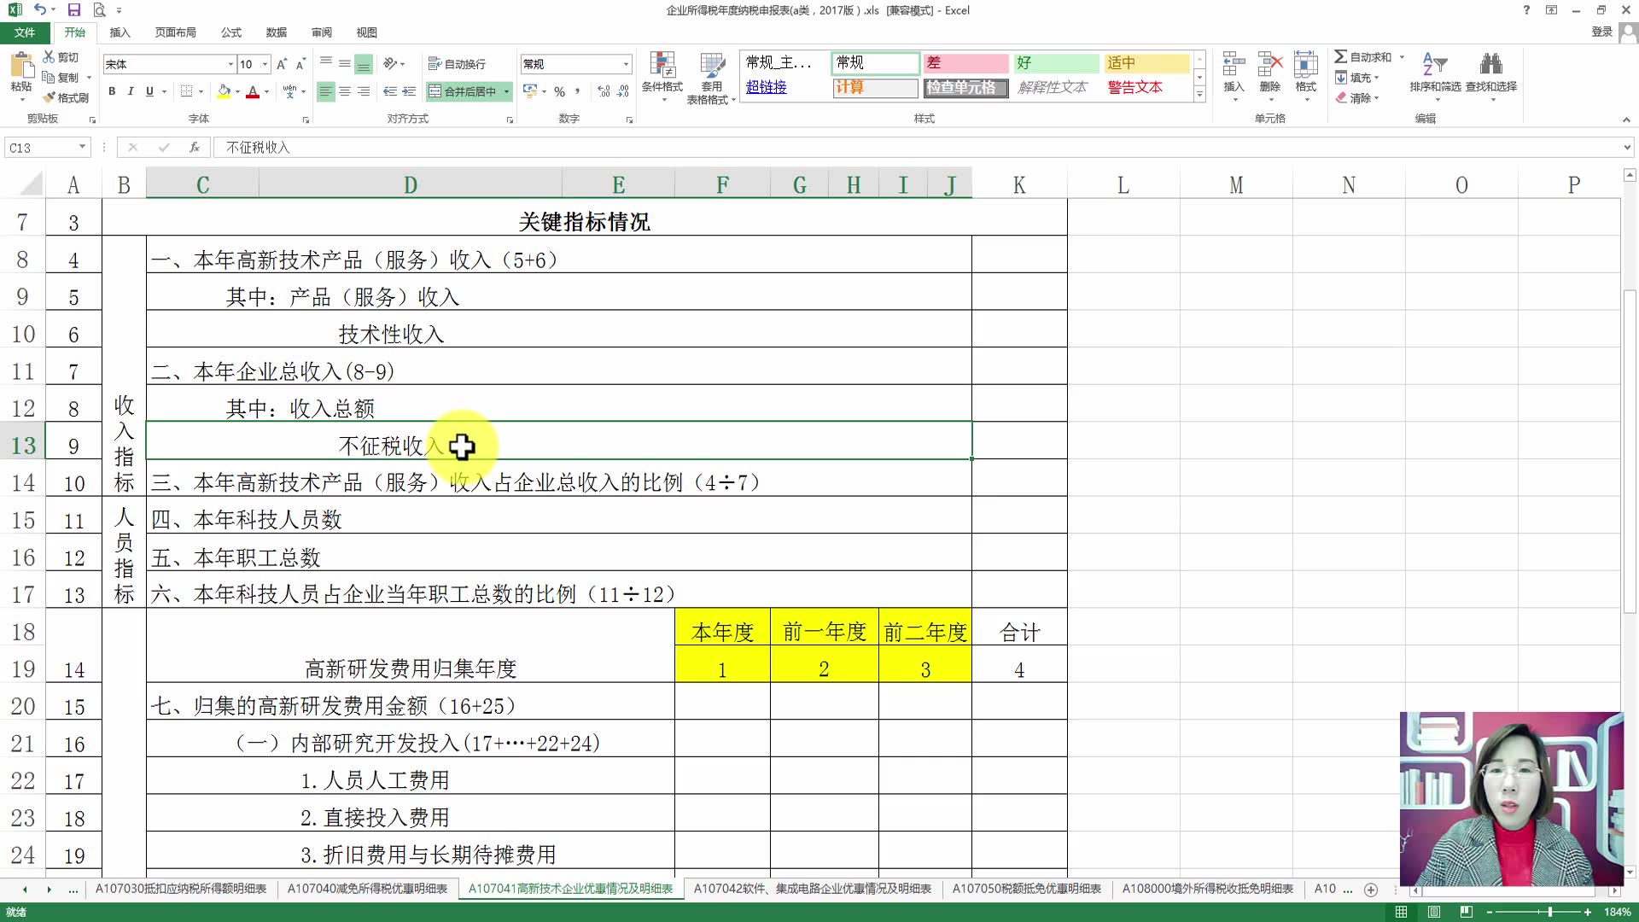
Task: Switch to the 公式 ribbon tab
Action: (230, 32)
